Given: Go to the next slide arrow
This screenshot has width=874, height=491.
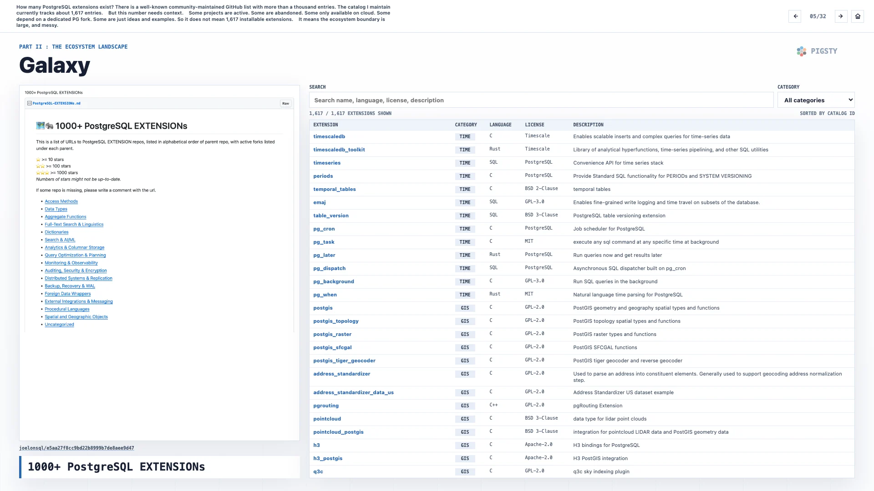Looking at the screenshot, I should point(841,16).
